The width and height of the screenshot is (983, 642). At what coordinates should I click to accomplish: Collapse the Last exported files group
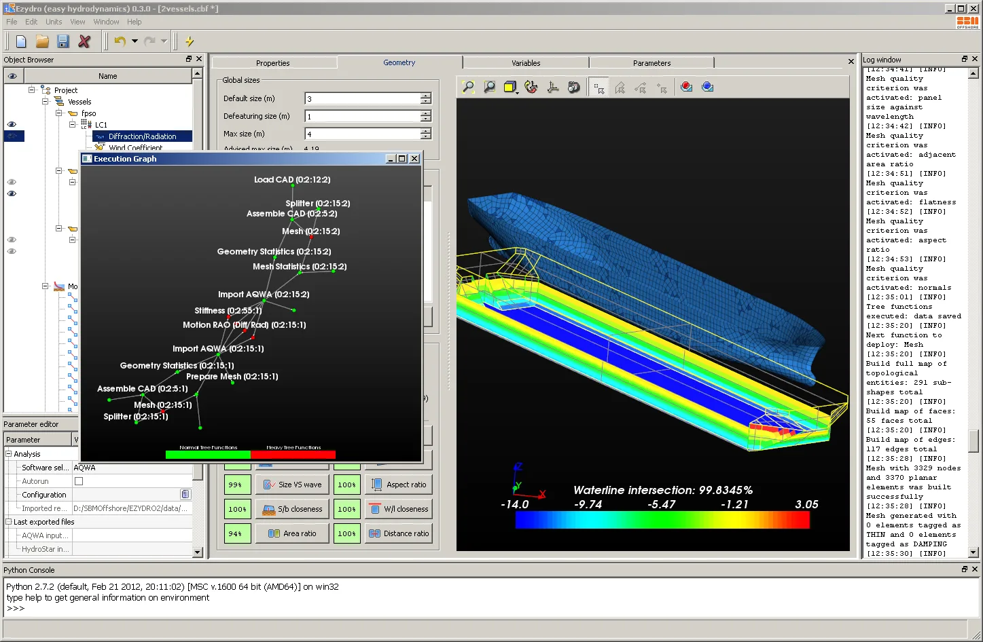coord(9,522)
